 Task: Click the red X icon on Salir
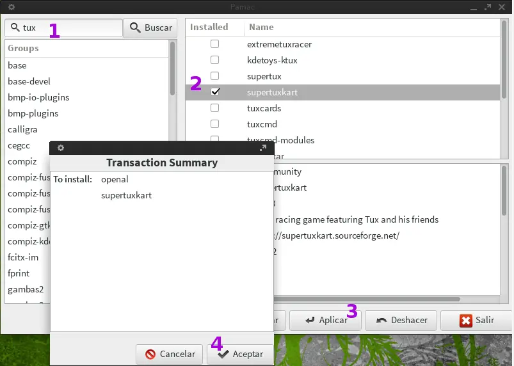[x=466, y=321]
